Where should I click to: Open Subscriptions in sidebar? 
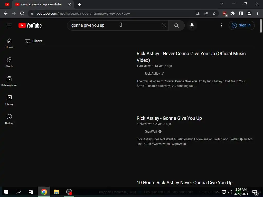click(9, 81)
